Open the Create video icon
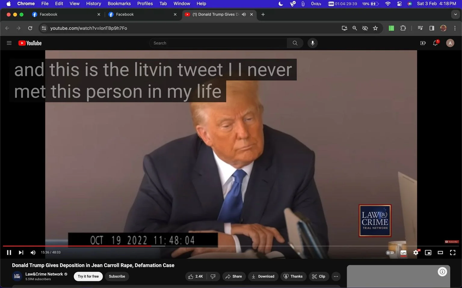462x288 pixels. [423, 43]
